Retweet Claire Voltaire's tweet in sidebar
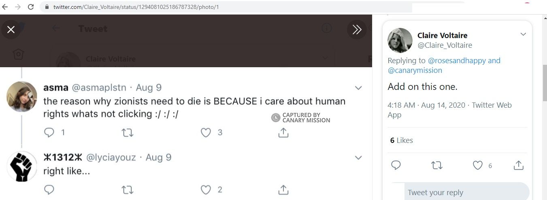547x200 pixels. 437,165
